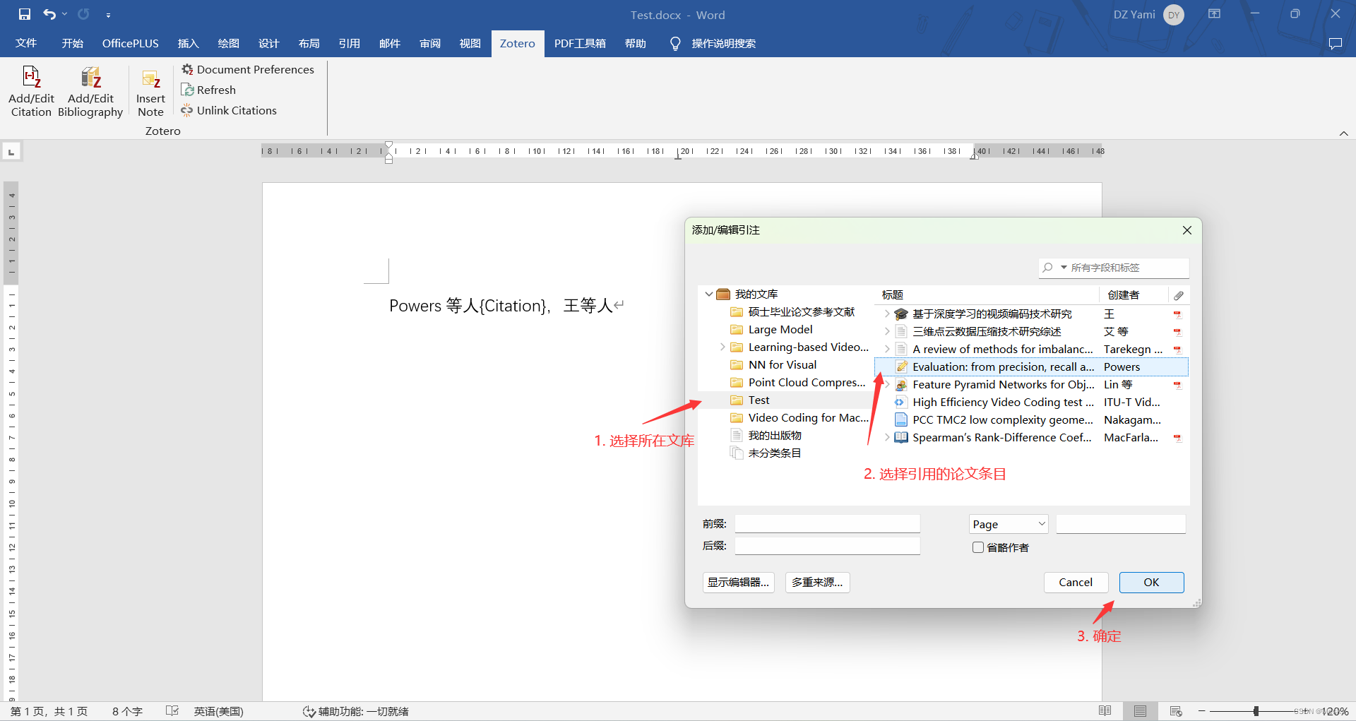Expand the 基于深度学习 entry row
The height and width of the screenshot is (721, 1356).
887,314
